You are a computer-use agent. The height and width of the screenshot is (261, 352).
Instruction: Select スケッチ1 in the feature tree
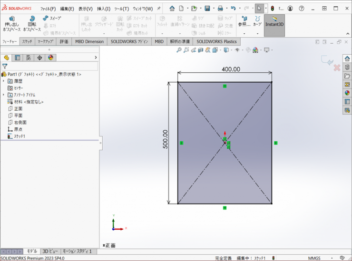20,136
